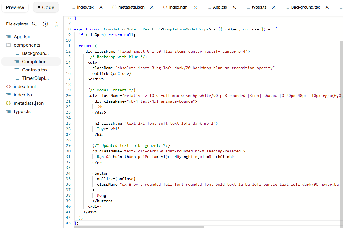Click the add new file plus icon
The width and height of the screenshot is (343, 228).
point(45,24)
